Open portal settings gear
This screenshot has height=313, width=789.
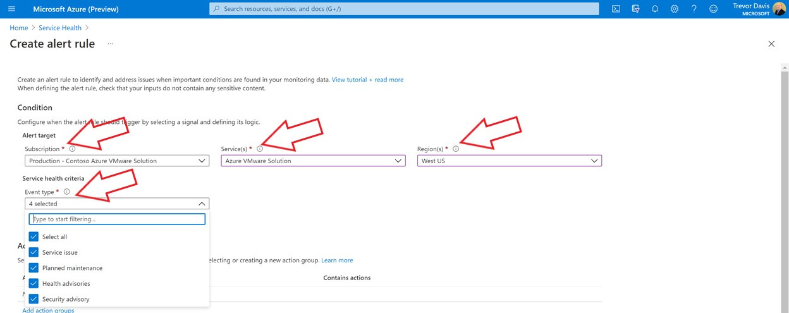click(675, 9)
